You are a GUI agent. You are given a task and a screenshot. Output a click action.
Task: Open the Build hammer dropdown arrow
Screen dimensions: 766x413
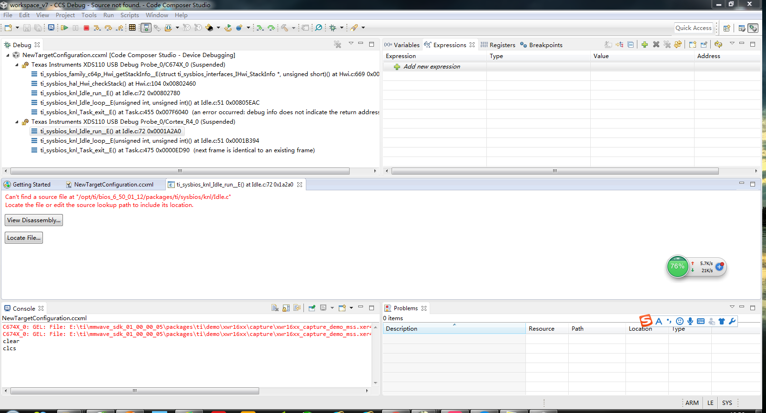coord(293,28)
